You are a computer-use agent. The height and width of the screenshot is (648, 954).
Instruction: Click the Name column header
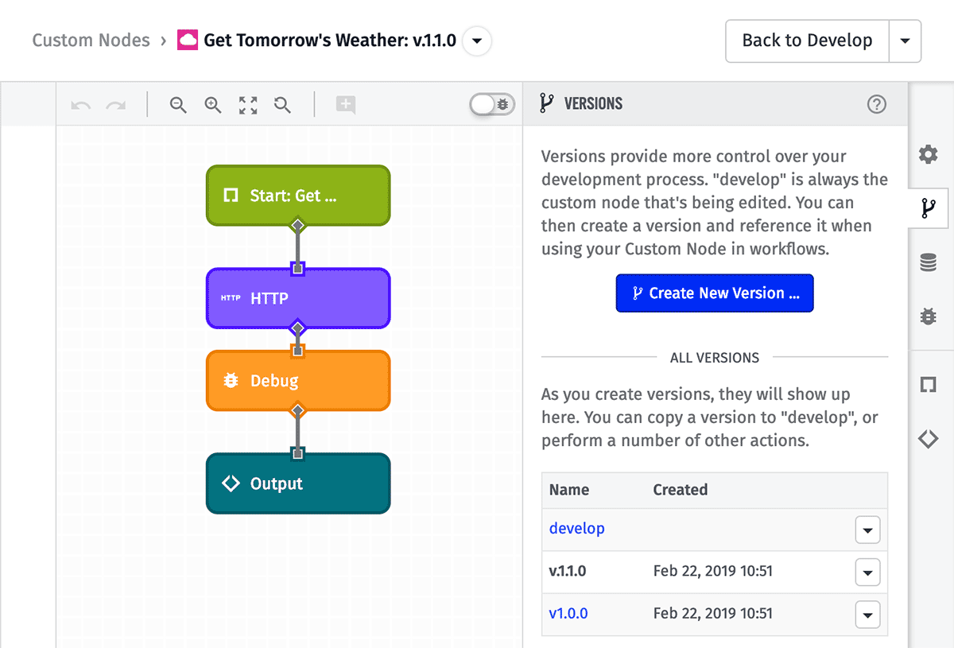click(x=569, y=490)
